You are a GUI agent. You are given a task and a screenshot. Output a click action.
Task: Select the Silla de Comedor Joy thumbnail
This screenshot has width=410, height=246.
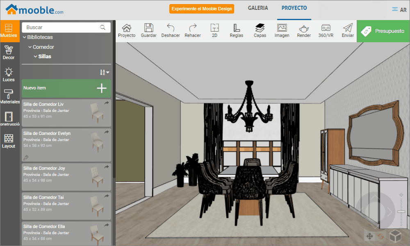97,177
